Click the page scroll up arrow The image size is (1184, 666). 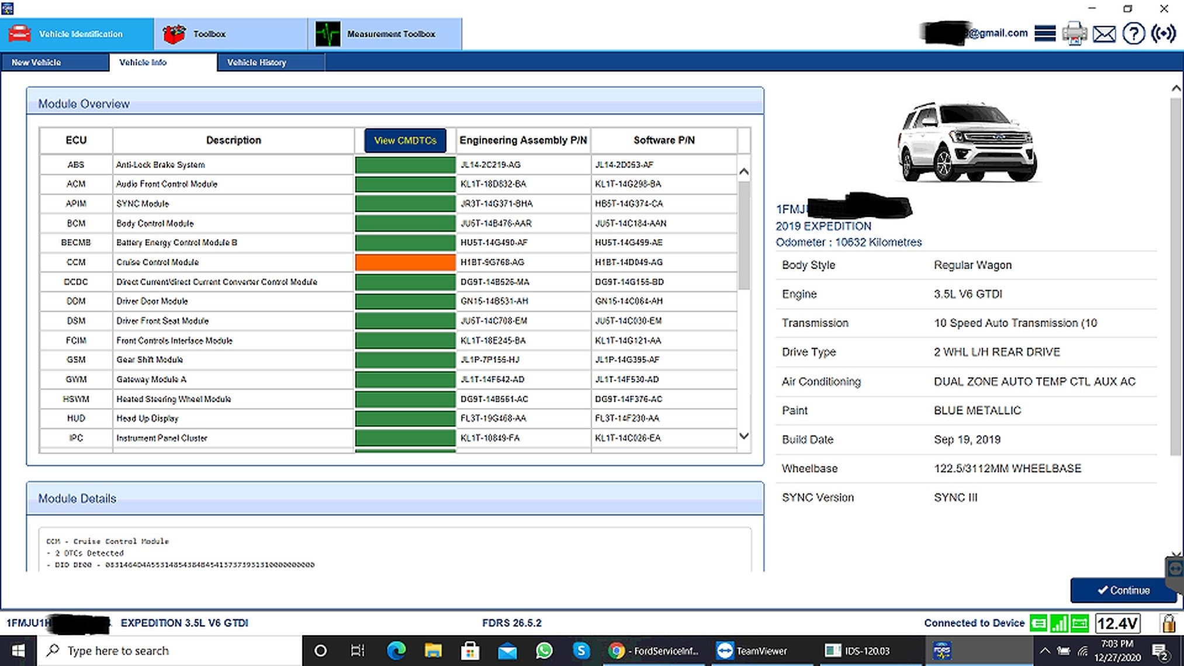[x=1176, y=88]
